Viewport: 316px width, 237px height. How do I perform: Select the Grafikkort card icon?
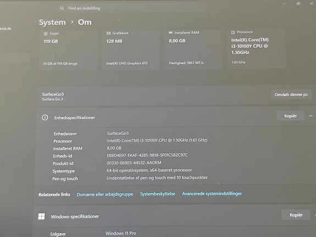point(108,33)
